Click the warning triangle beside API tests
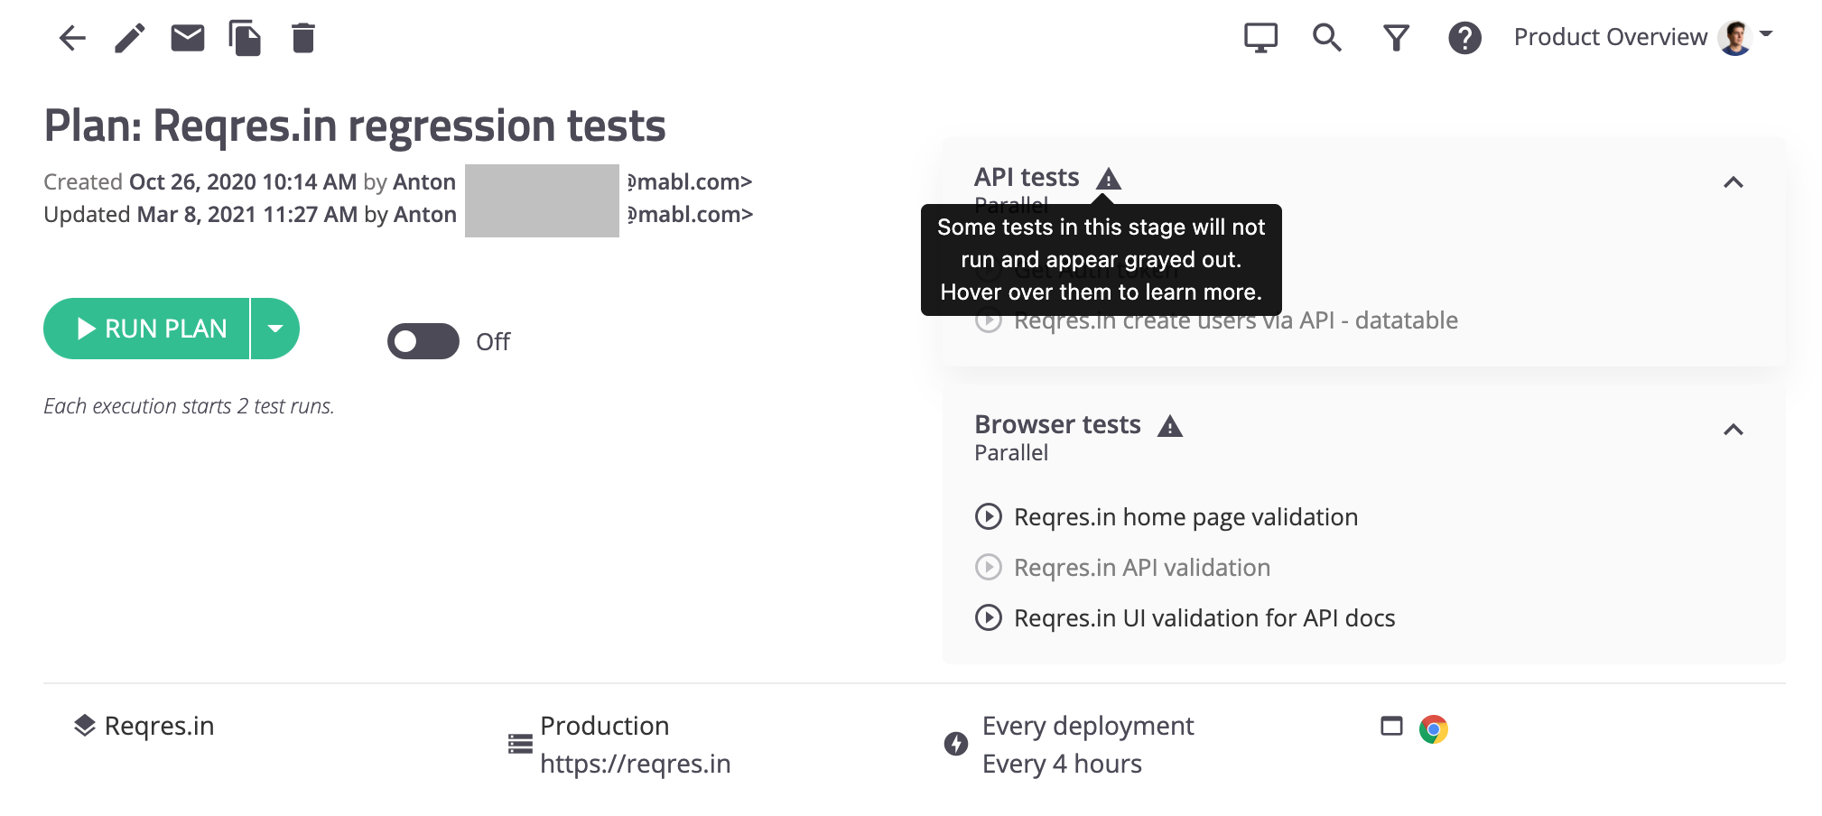This screenshot has height=816, width=1822. click(x=1108, y=178)
